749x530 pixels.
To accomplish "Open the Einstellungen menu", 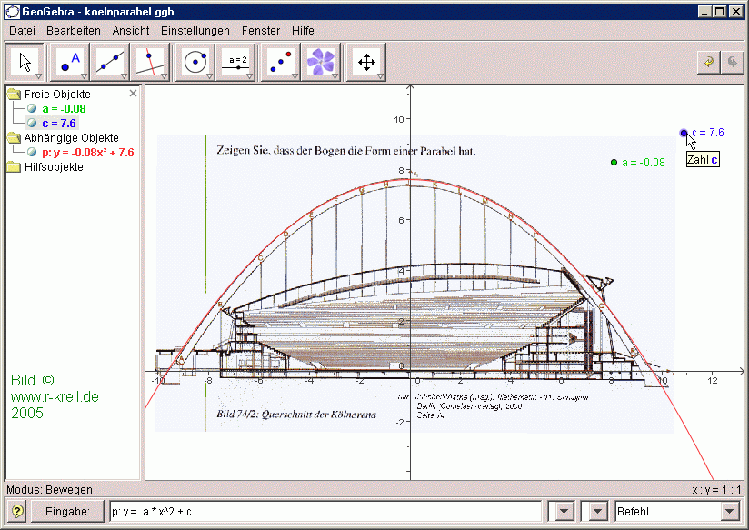I will [x=195, y=30].
